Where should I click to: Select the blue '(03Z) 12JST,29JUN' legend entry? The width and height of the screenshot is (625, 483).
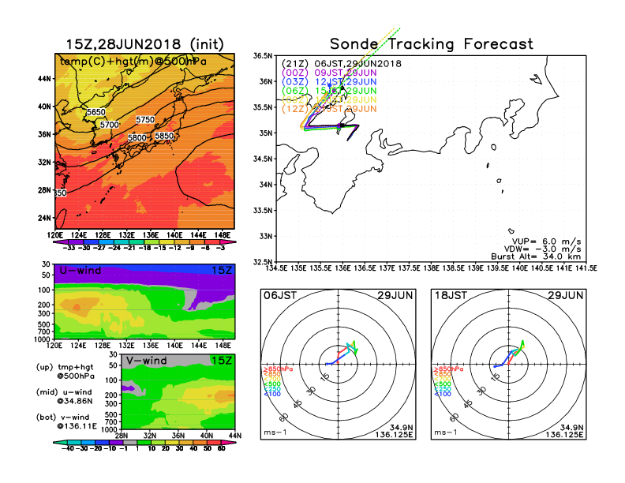click(329, 82)
